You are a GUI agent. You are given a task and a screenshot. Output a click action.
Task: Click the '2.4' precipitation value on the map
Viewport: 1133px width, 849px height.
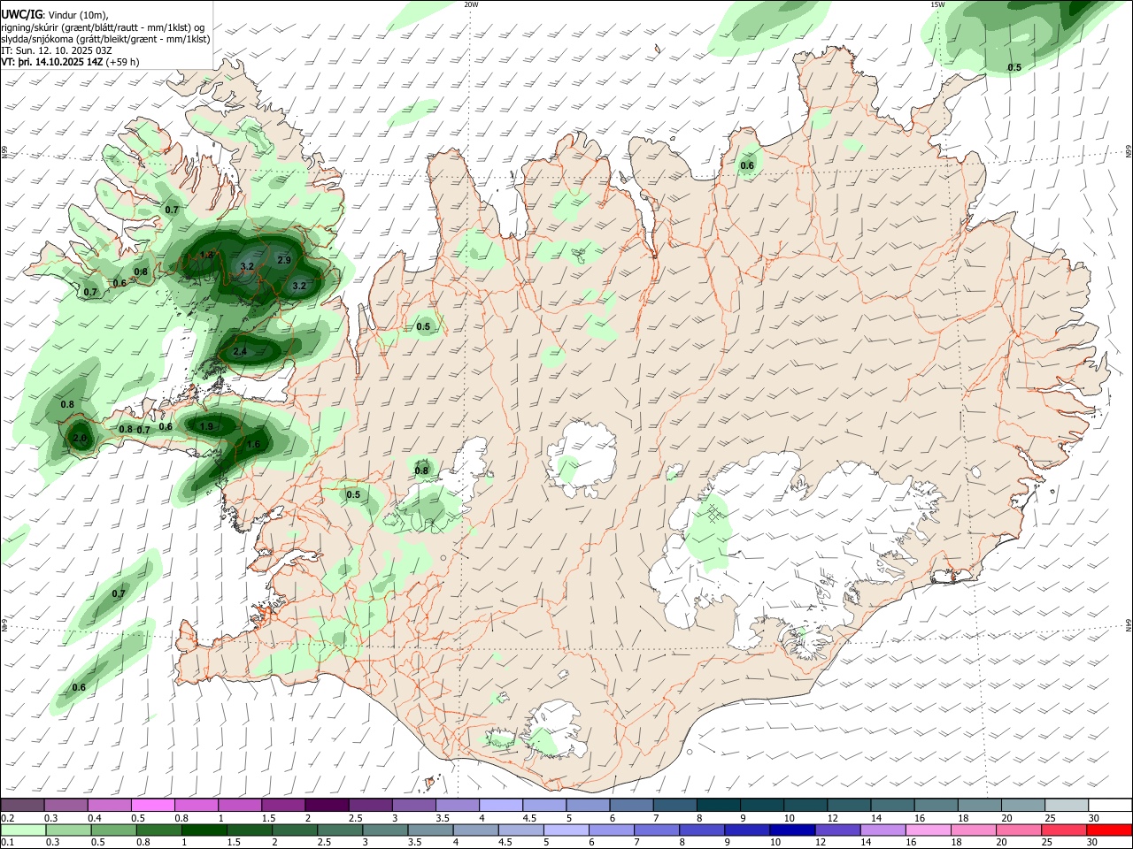point(239,352)
